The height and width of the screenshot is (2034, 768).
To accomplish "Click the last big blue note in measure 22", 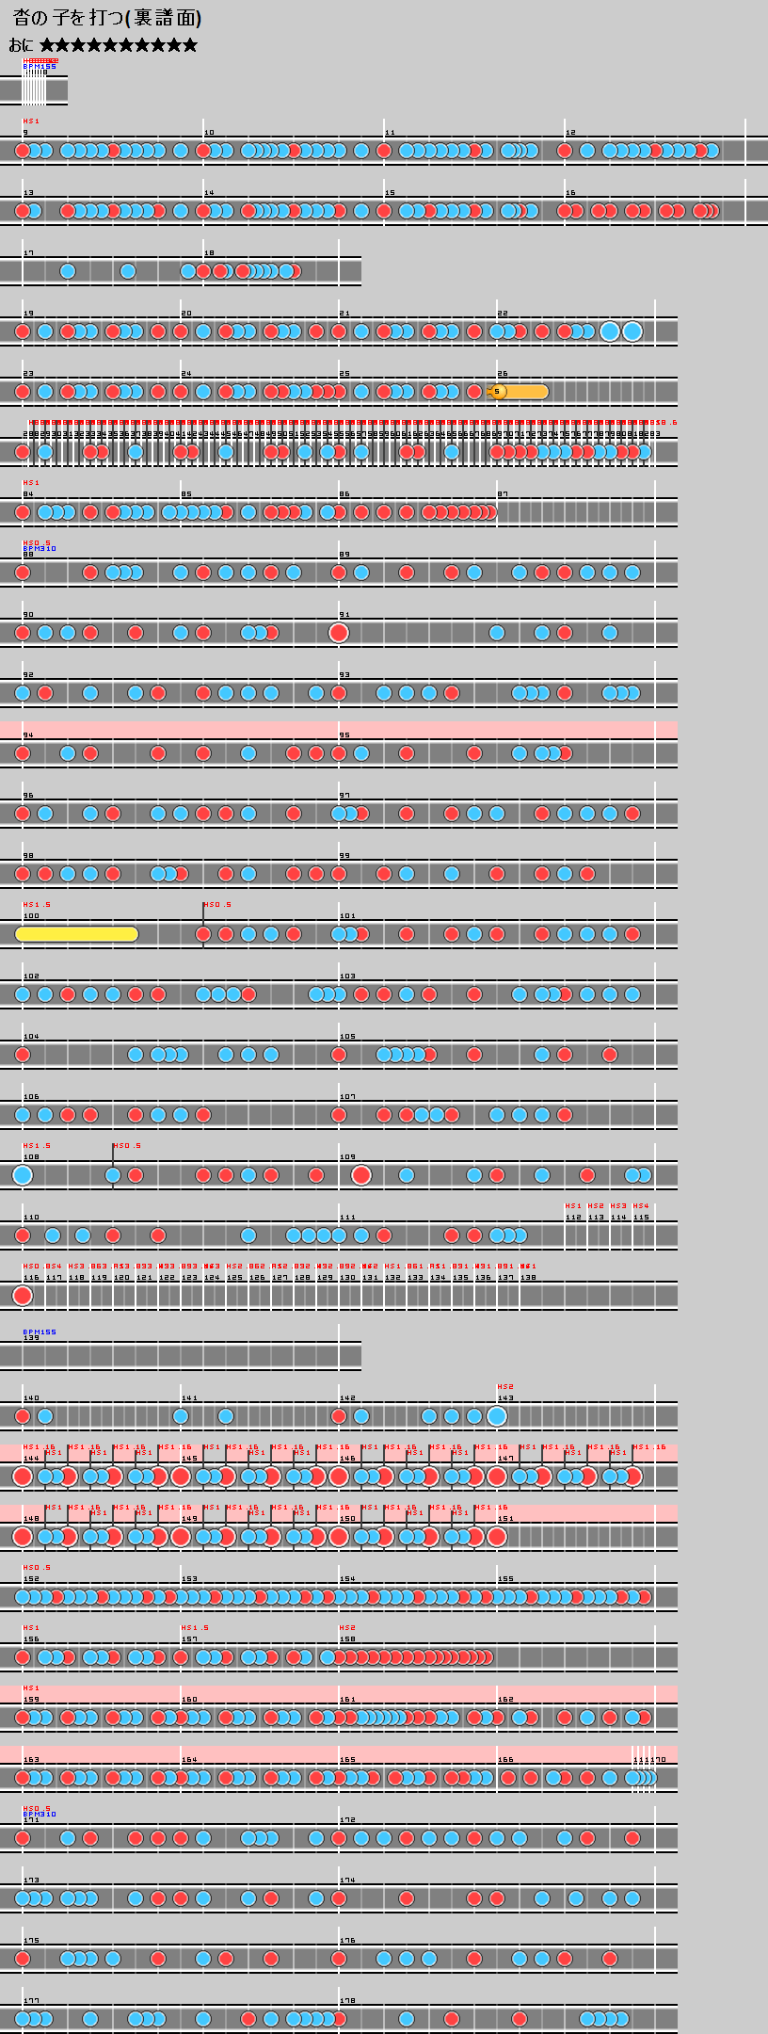I will [632, 331].
